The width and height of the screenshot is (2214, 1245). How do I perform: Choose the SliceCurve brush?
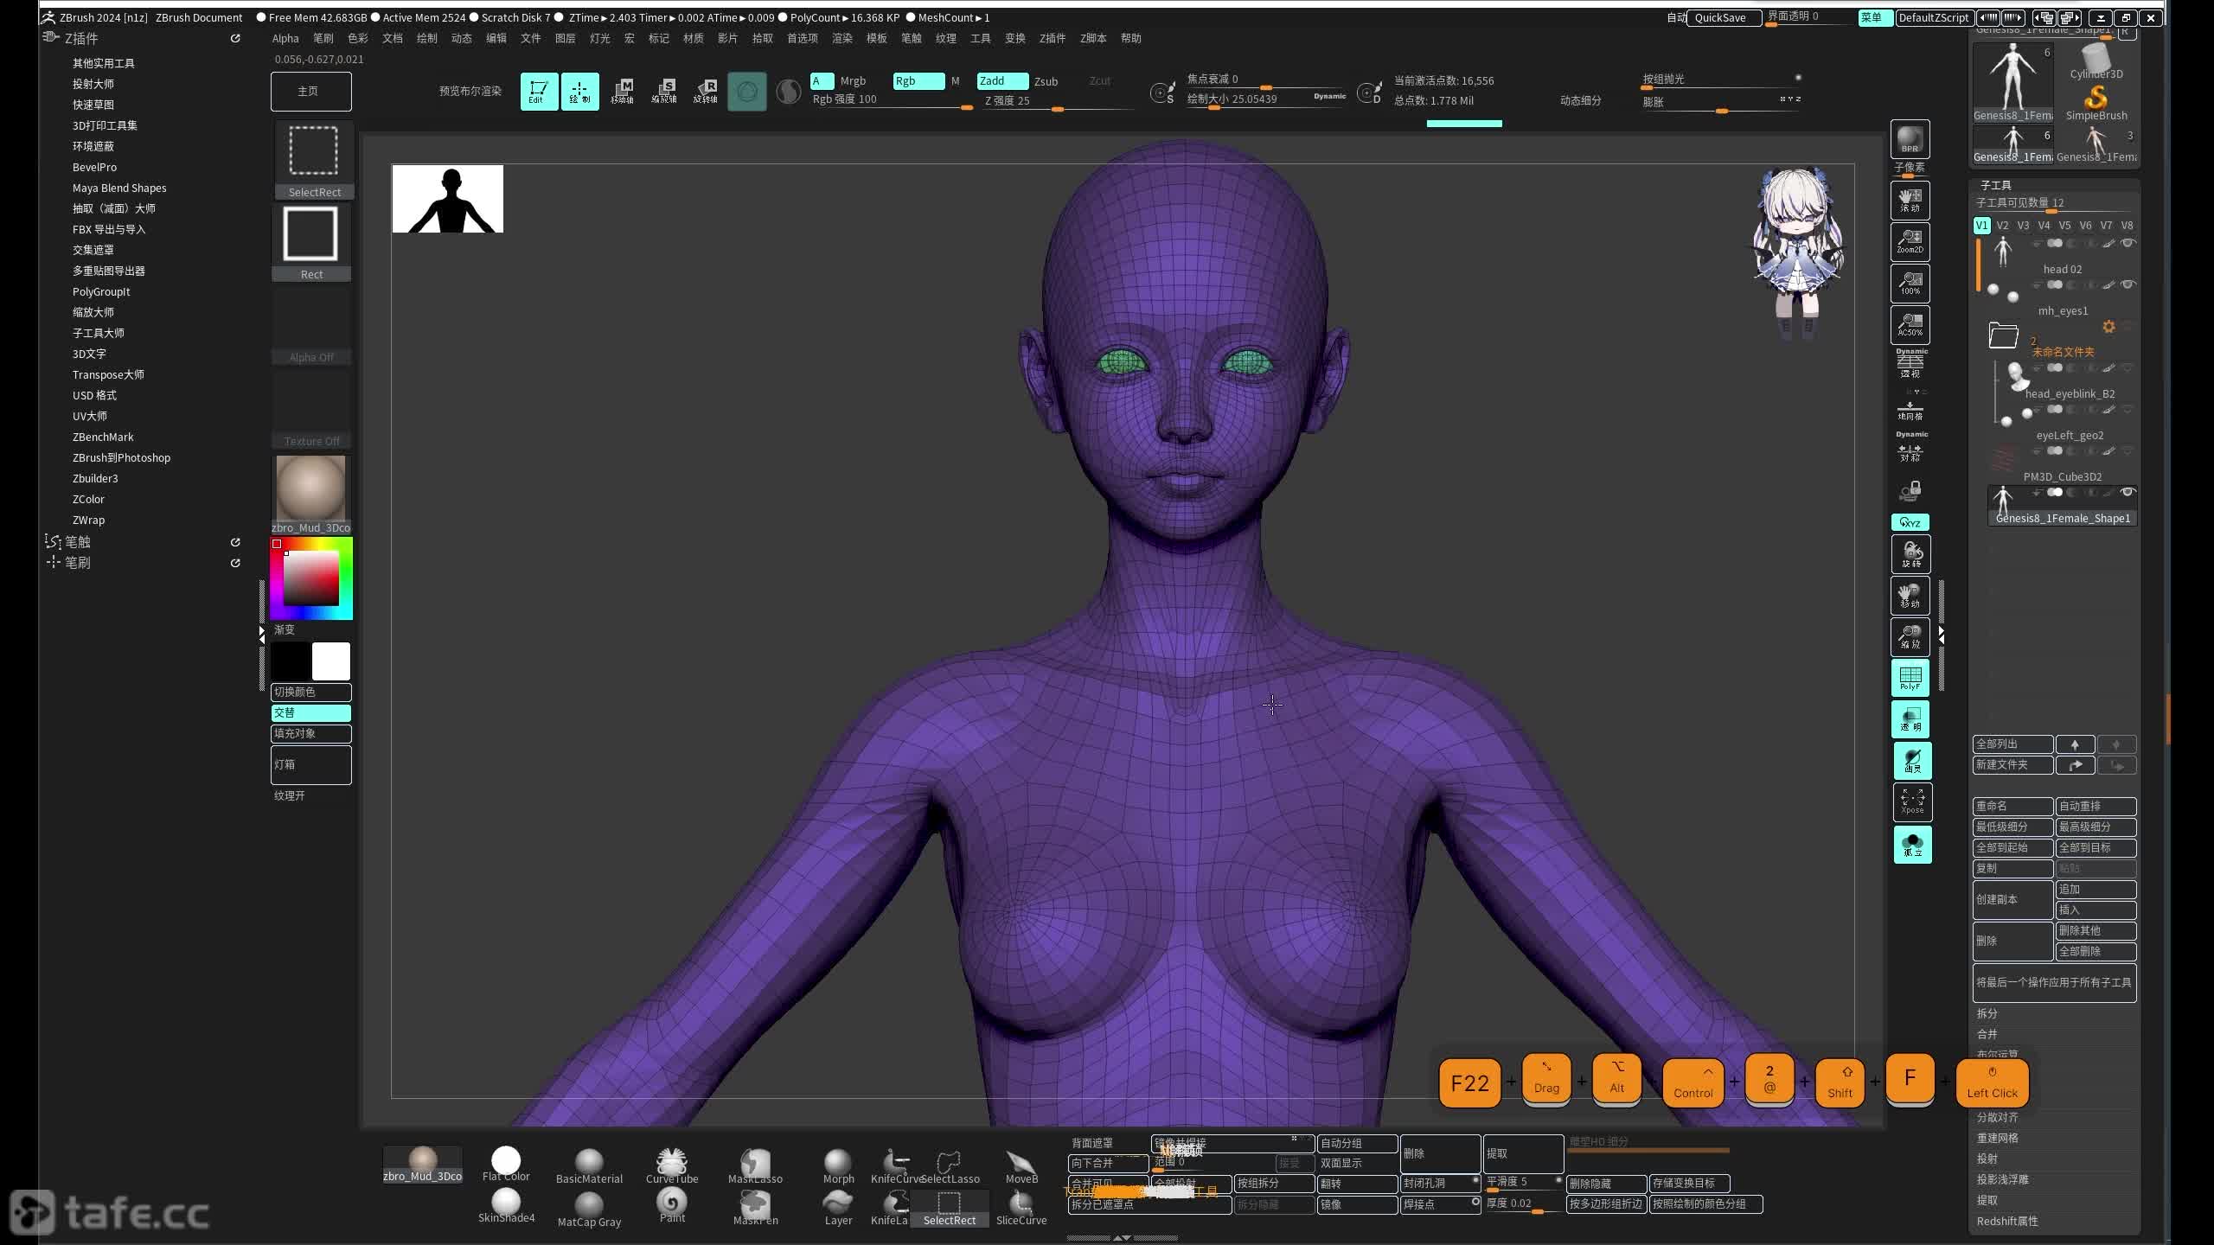click(1021, 1208)
